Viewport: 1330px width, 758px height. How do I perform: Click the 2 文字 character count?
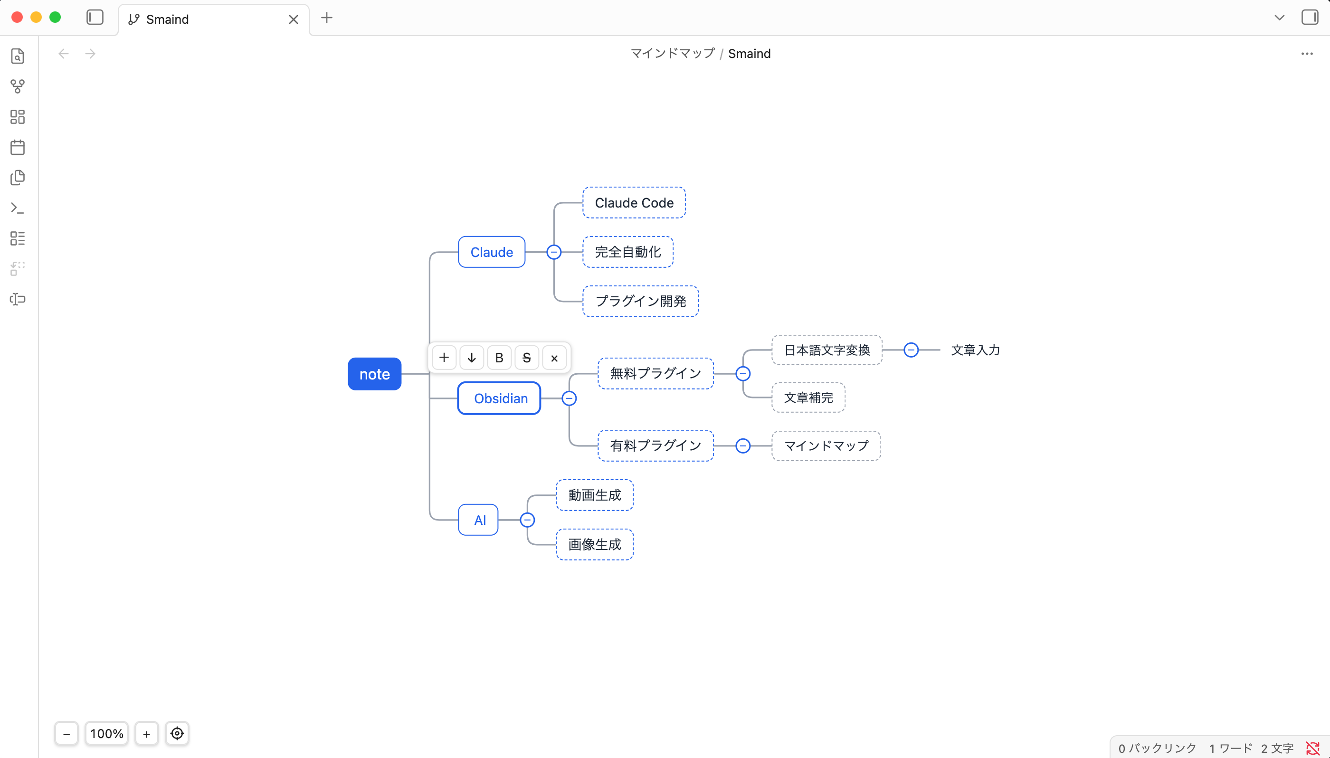point(1277,749)
